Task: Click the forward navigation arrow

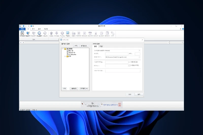Action: click(x=23, y=43)
